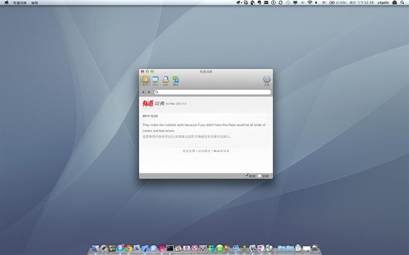Open the 有道词典 application menu
Image resolution: width=409 pixels, height=255 pixels.
click(19, 3)
